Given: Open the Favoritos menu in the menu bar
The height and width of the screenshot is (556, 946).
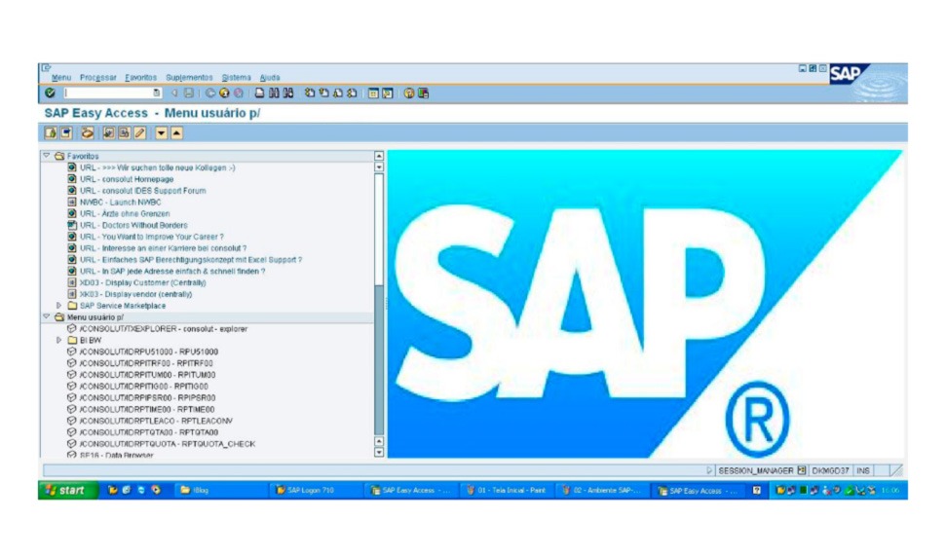Looking at the screenshot, I should (140, 77).
